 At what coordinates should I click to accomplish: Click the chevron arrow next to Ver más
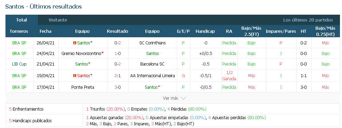pos(183,98)
